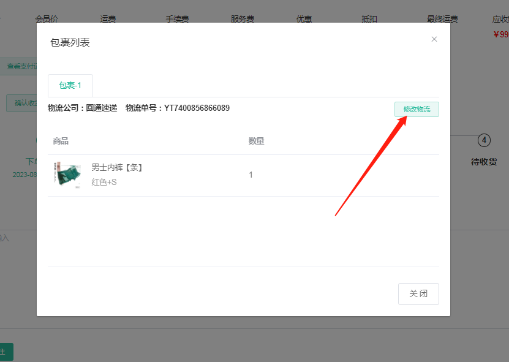Image resolution: width=509 pixels, height=362 pixels.
Task: Select the 包裹-1 tab
Action: point(70,86)
